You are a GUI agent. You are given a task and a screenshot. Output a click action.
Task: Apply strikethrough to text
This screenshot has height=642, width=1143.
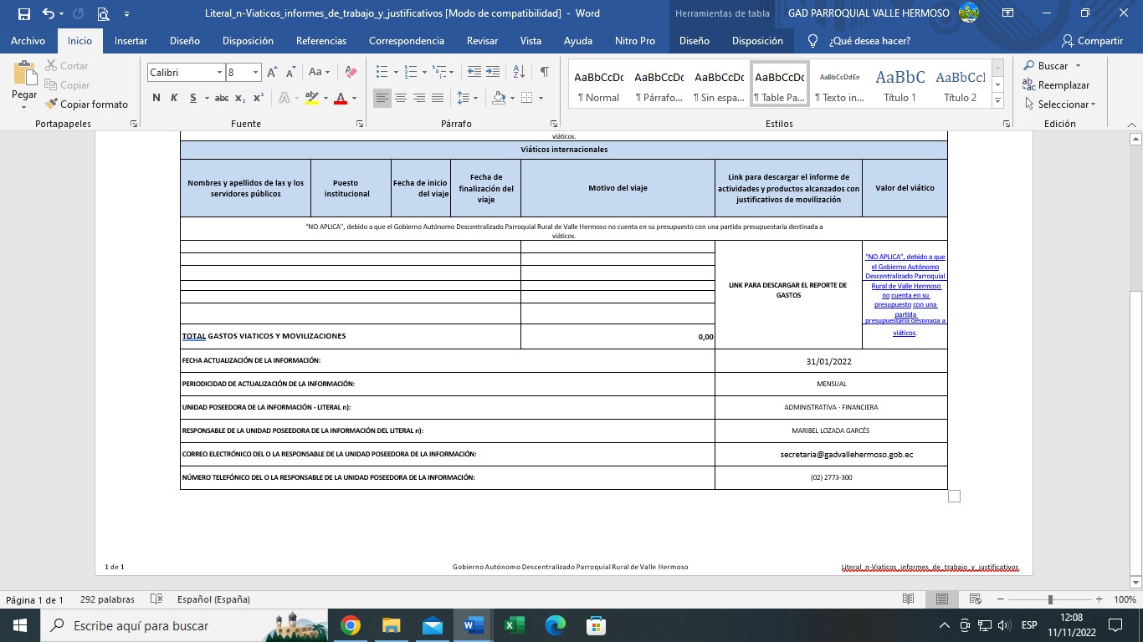click(x=222, y=99)
